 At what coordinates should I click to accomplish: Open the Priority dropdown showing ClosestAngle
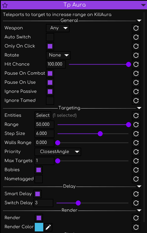(58, 152)
